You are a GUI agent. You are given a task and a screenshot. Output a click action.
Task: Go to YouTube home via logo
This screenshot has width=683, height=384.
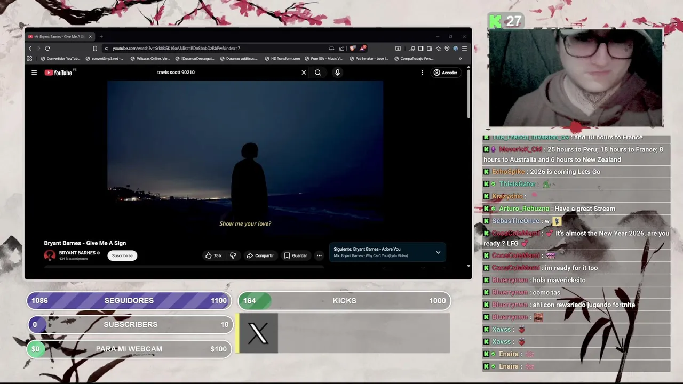(x=58, y=73)
